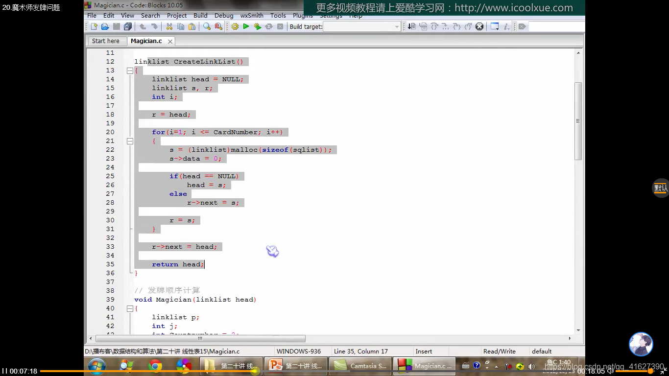Image resolution: width=669 pixels, height=376 pixels.
Task: Click the Build and run icon
Action: [x=258, y=26]
